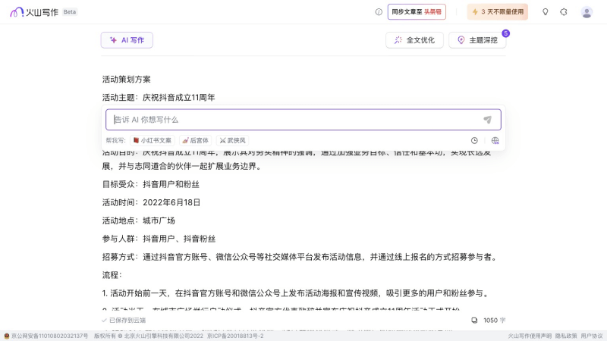The width and height of the screenshot is (607, 341).
Task: Open the 隐私政策 footer link
Action: tap(566, 336)
